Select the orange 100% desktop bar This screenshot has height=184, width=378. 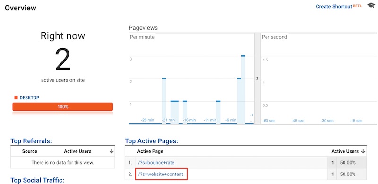point(63,107)
